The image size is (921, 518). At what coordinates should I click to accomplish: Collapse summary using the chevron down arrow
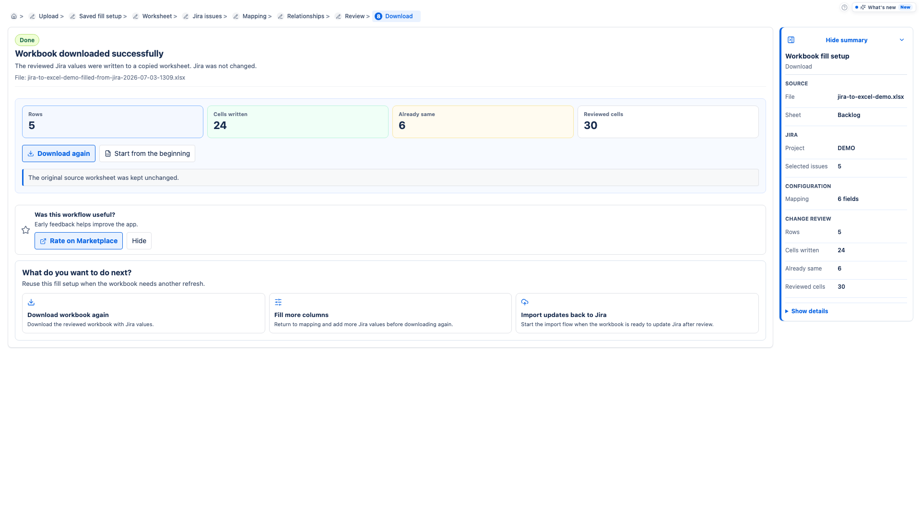pos(902,40)
